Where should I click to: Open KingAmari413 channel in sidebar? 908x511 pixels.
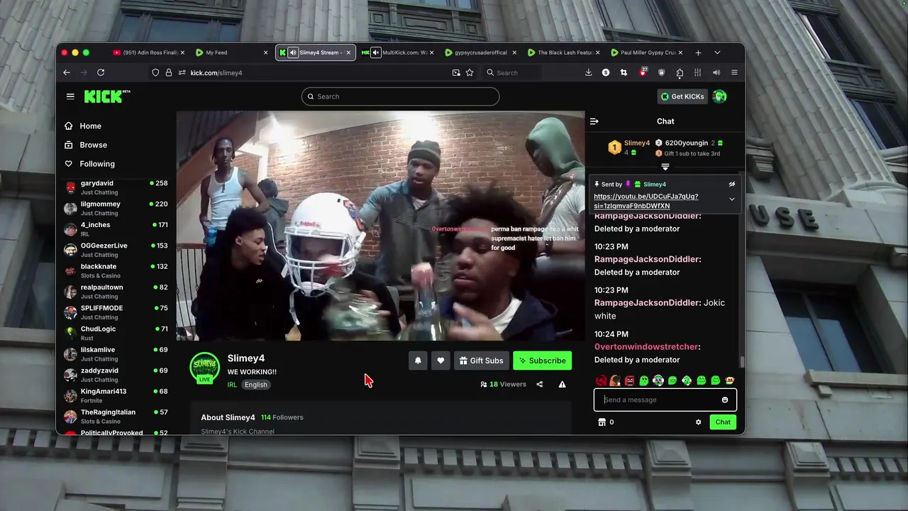116,395
